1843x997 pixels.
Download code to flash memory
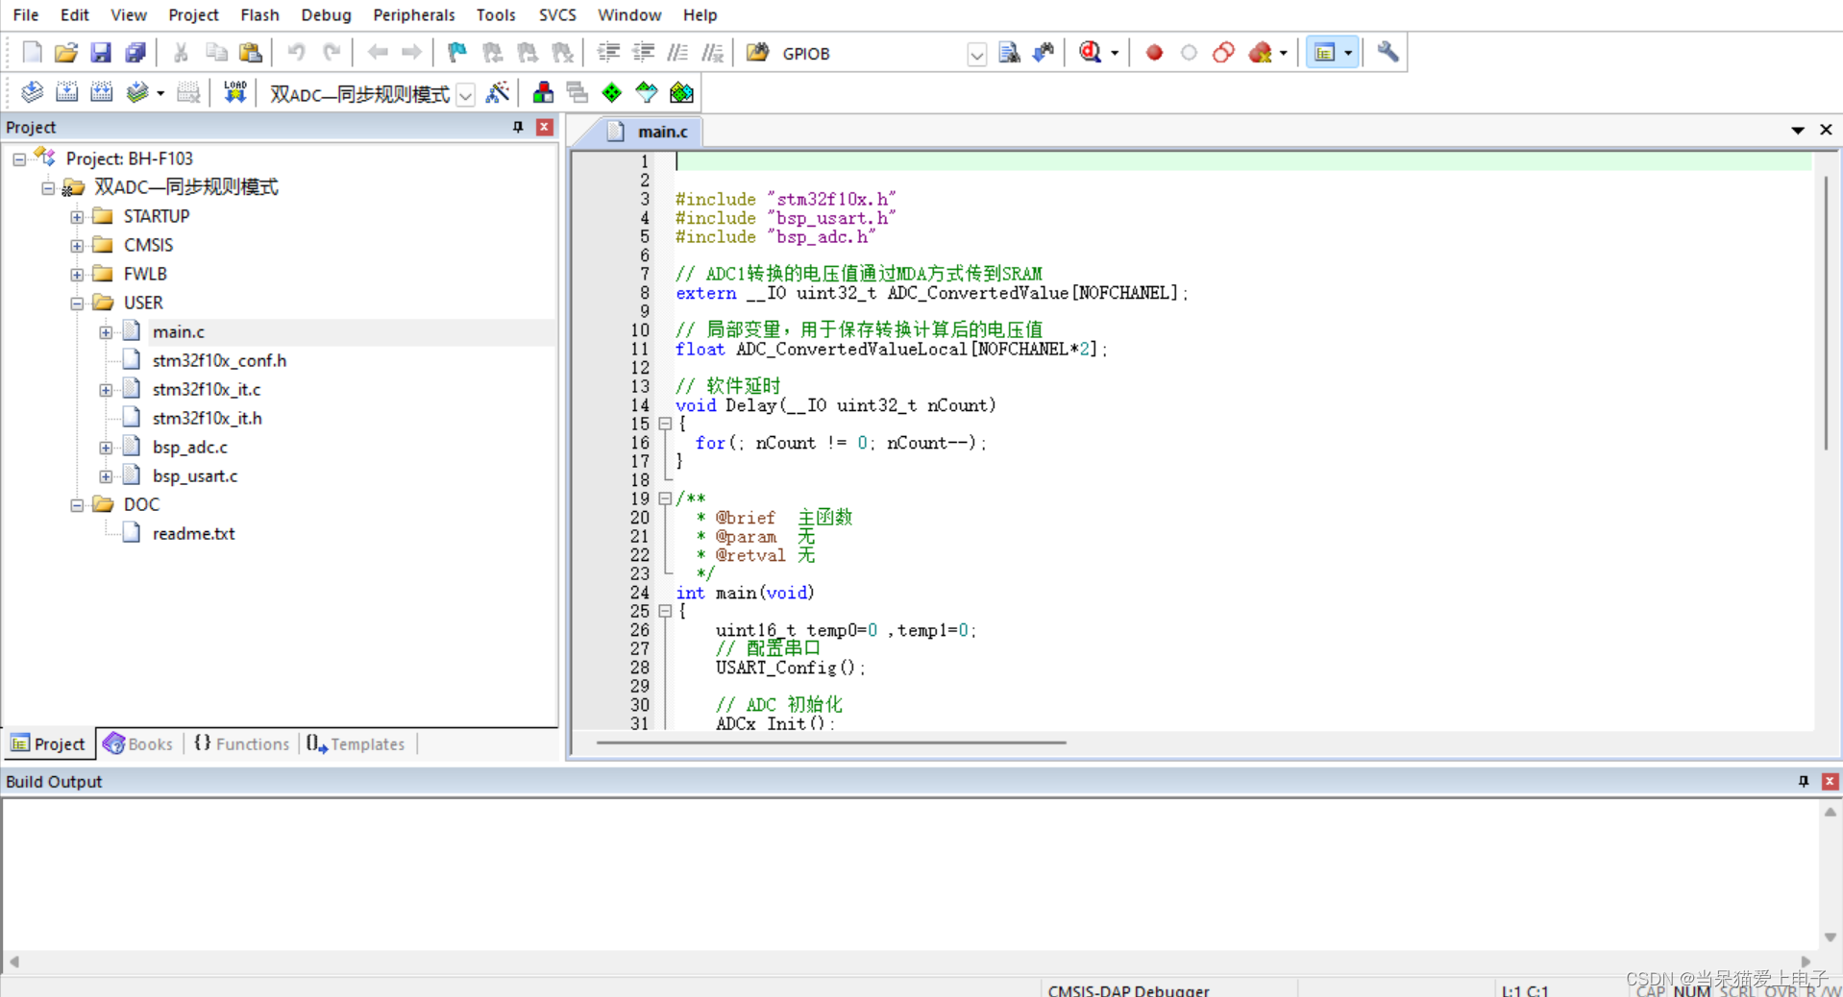(235, 91)
